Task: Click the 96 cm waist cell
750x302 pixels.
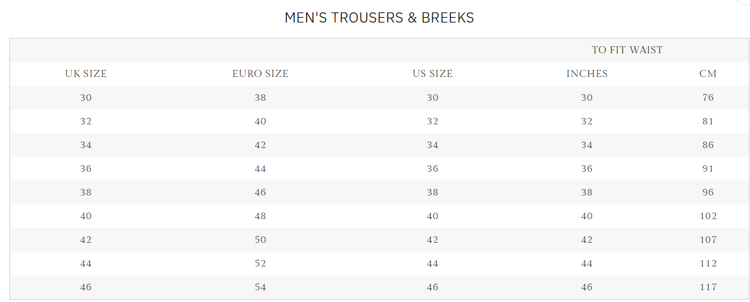Action: [x=708, y=192]
